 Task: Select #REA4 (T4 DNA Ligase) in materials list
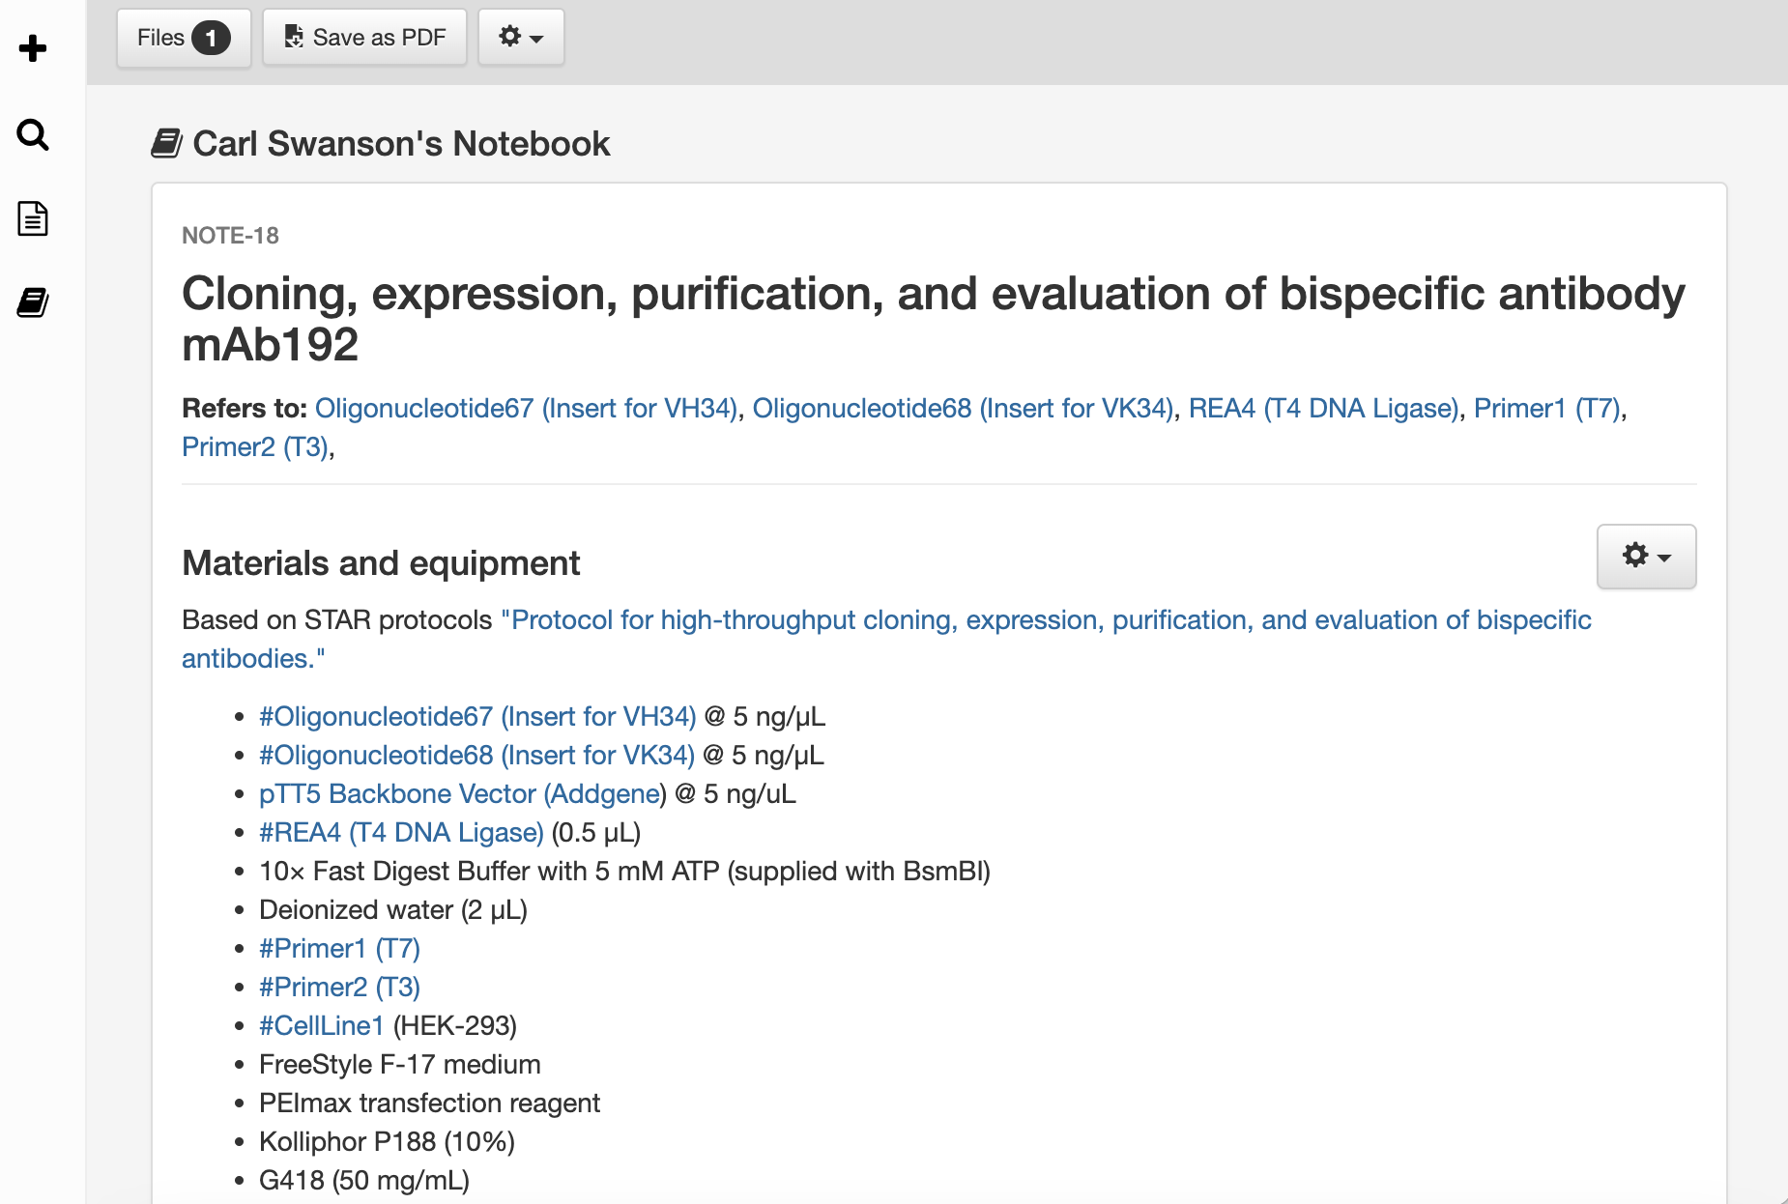(x=401, y=833)
